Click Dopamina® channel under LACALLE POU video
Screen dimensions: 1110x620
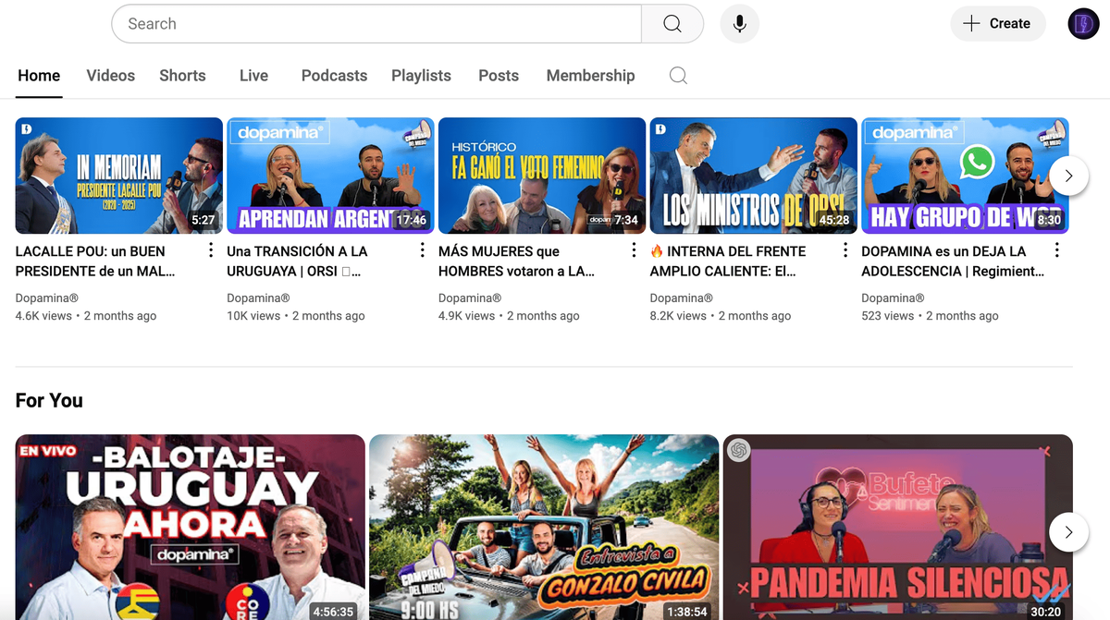point(47,298)
